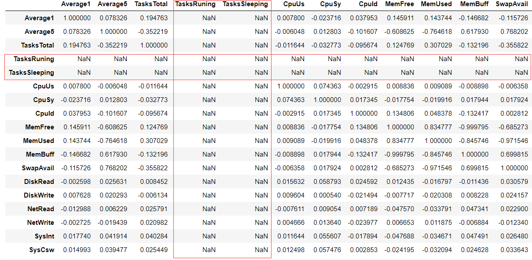
Task: Click the Average5 row label
Action: [39, 32]
